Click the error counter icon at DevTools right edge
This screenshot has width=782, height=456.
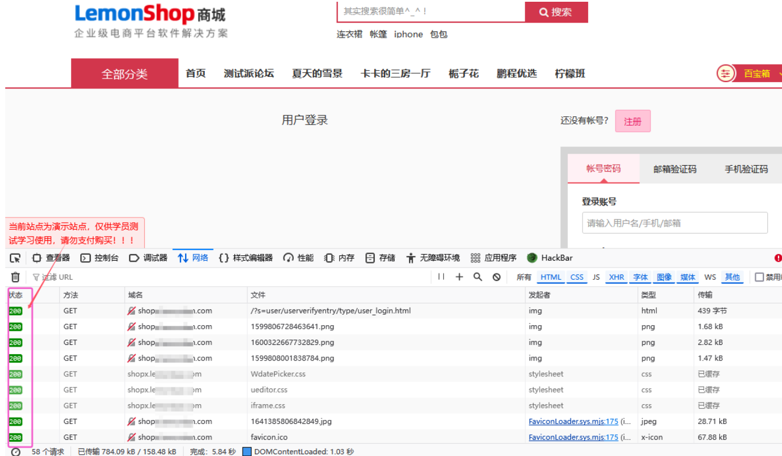coord(779,258)
